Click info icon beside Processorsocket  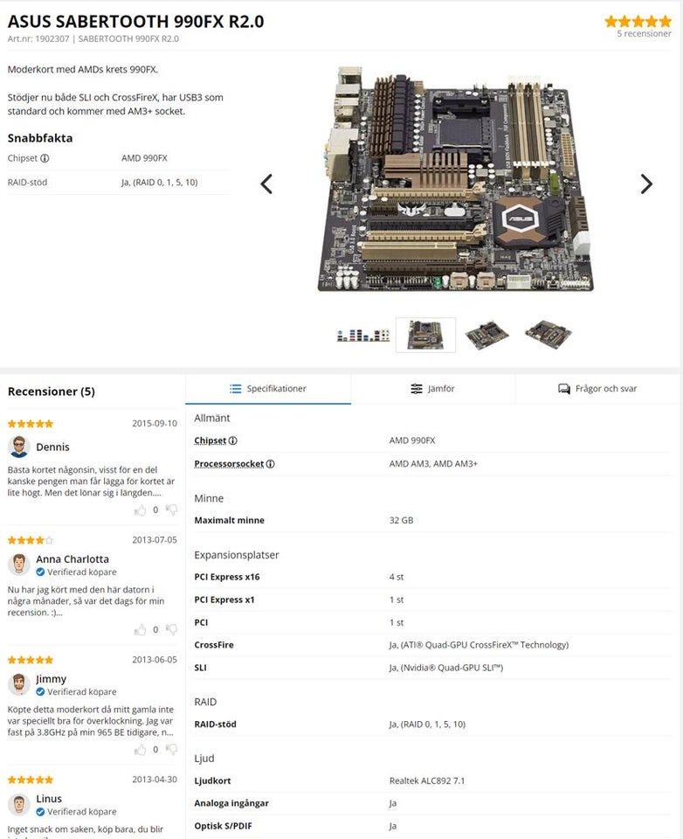point(271,464)
